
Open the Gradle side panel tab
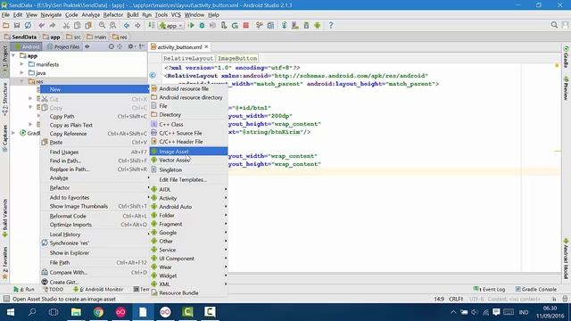tap(566, 57)
